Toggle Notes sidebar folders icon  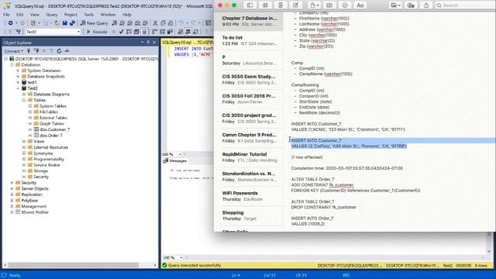point(250,5)
